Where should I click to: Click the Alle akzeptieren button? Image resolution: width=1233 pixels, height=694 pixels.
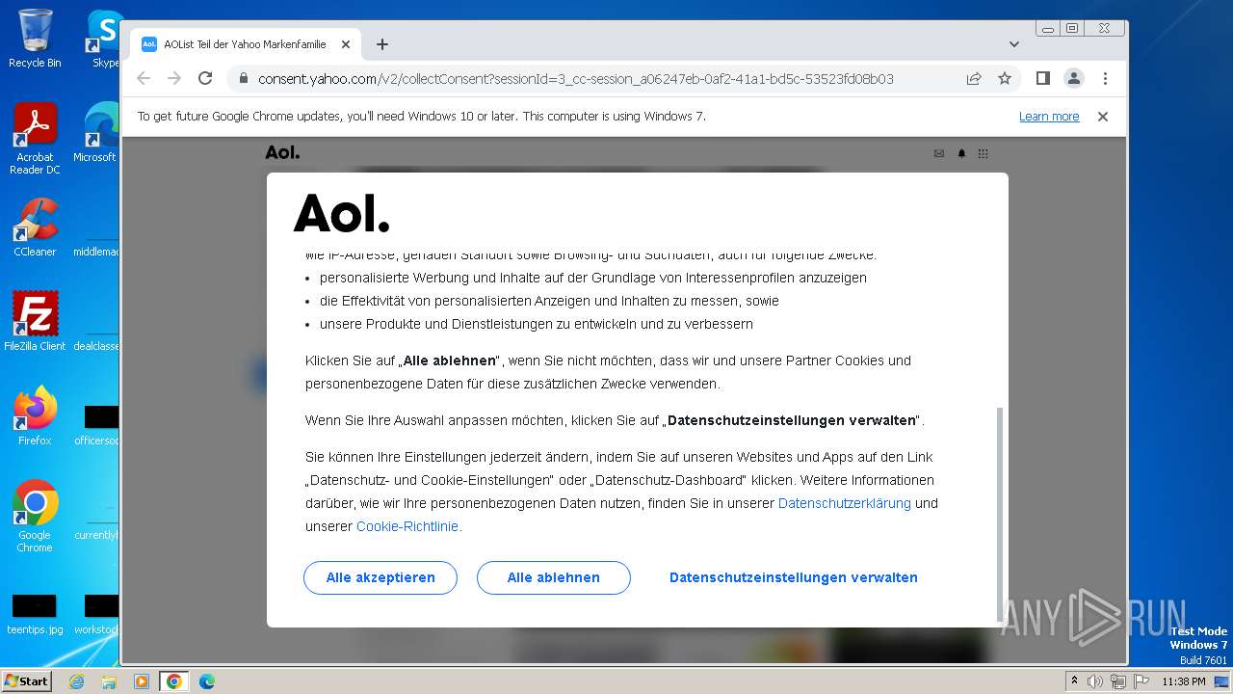pyautogui.click(x=380, y=577)
